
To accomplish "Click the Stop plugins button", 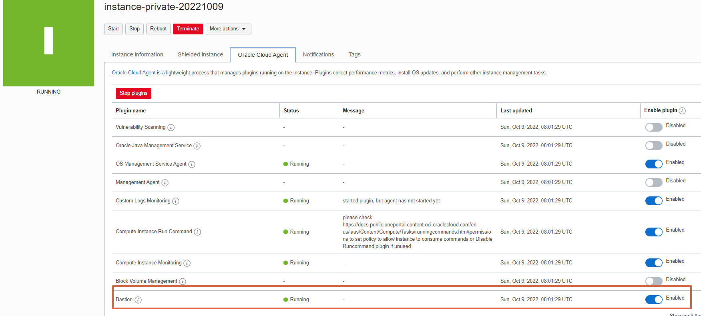I will pyautogui.click(x=133, y=93).
